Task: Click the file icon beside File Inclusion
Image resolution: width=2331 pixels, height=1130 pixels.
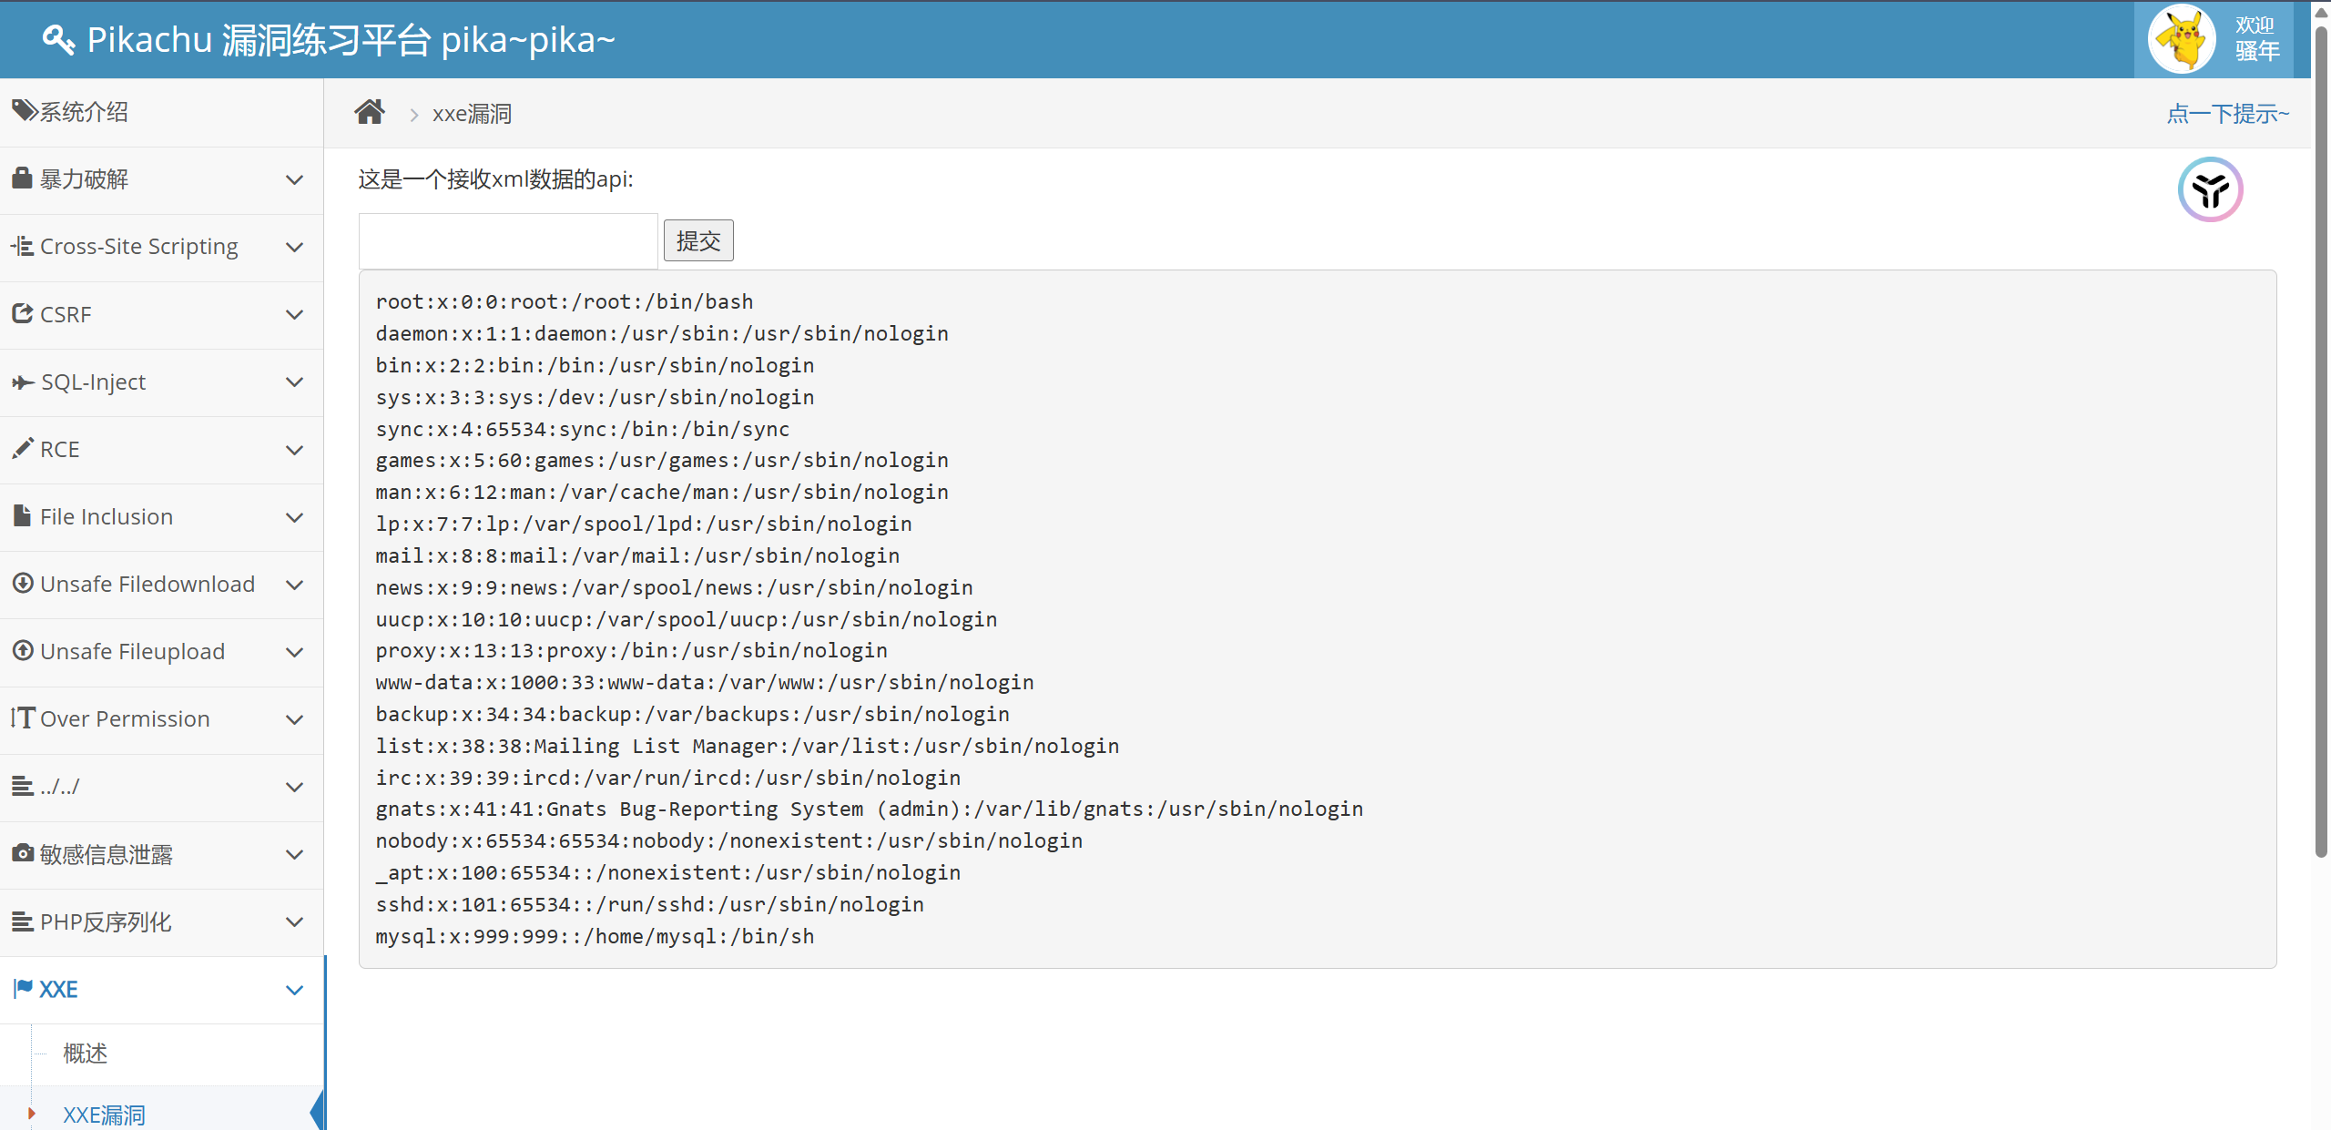Action: click(x=22, y=516)
